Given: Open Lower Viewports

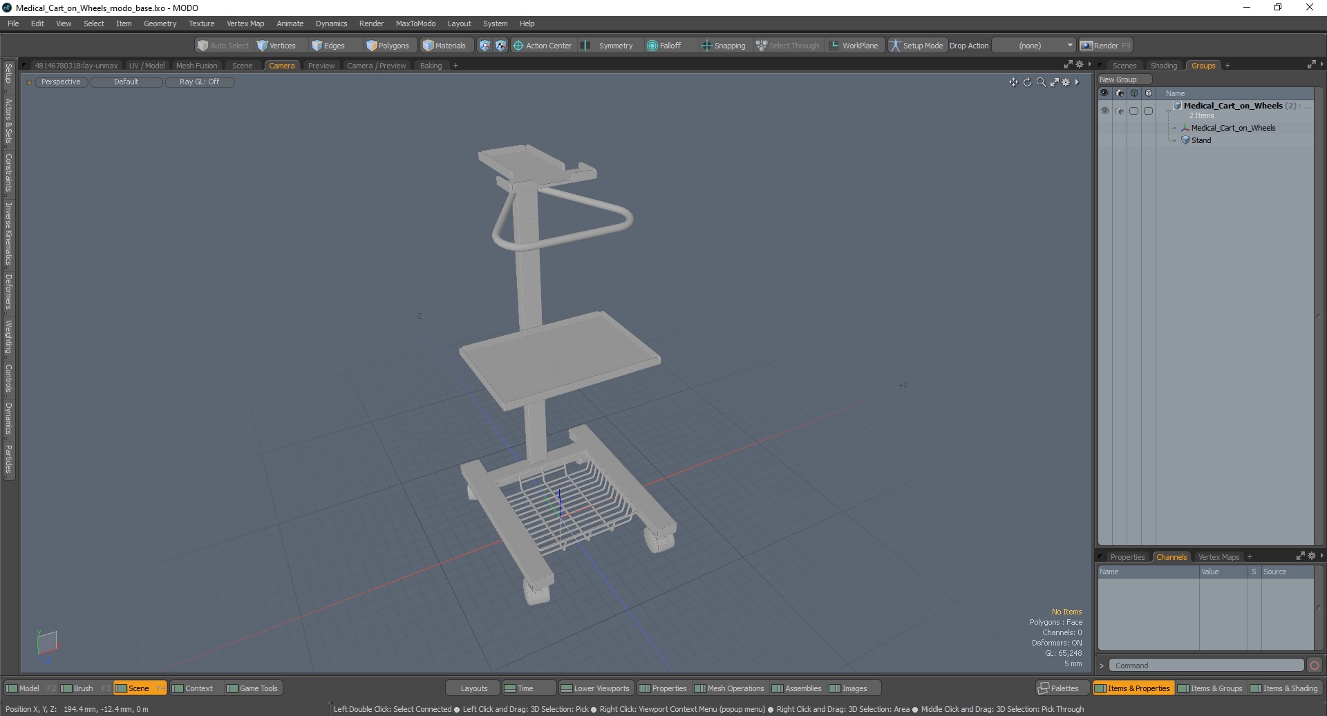Looking at the screenshot, I should click(595, 688).
